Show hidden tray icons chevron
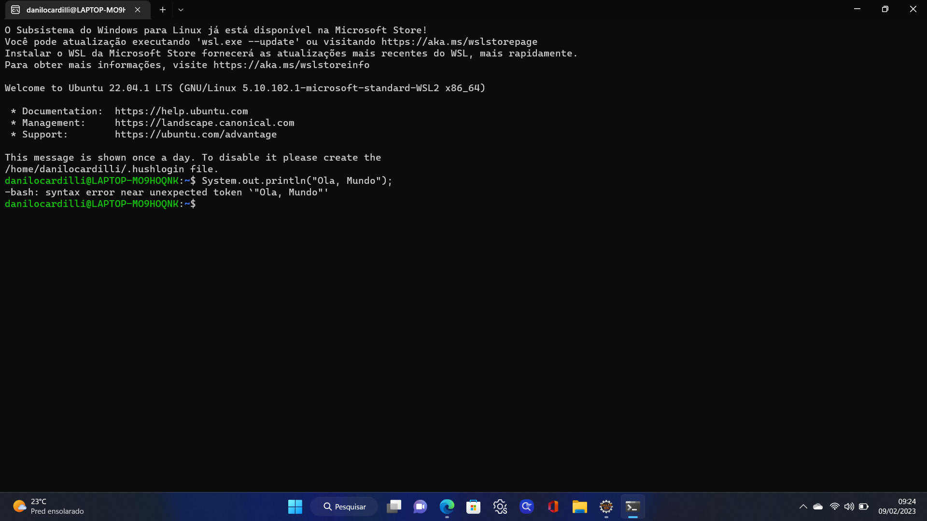The image size is (927, 521). (803, 507)
